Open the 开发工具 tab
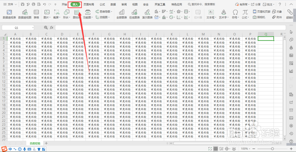 pyautogui.click(x=160, y=4)
